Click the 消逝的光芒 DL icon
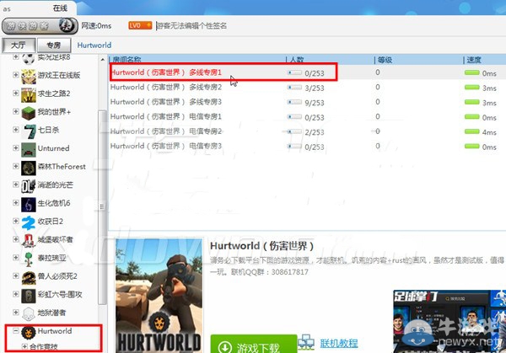 (29, 186)
